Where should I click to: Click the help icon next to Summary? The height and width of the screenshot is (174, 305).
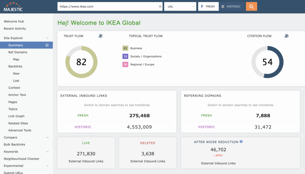(x=47, y=45)
